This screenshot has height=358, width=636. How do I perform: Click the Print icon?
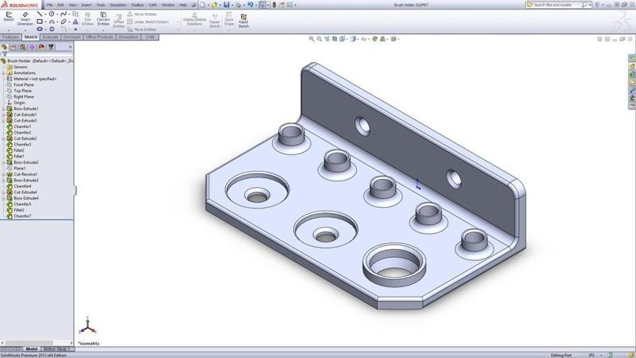(x=238, y=5)
